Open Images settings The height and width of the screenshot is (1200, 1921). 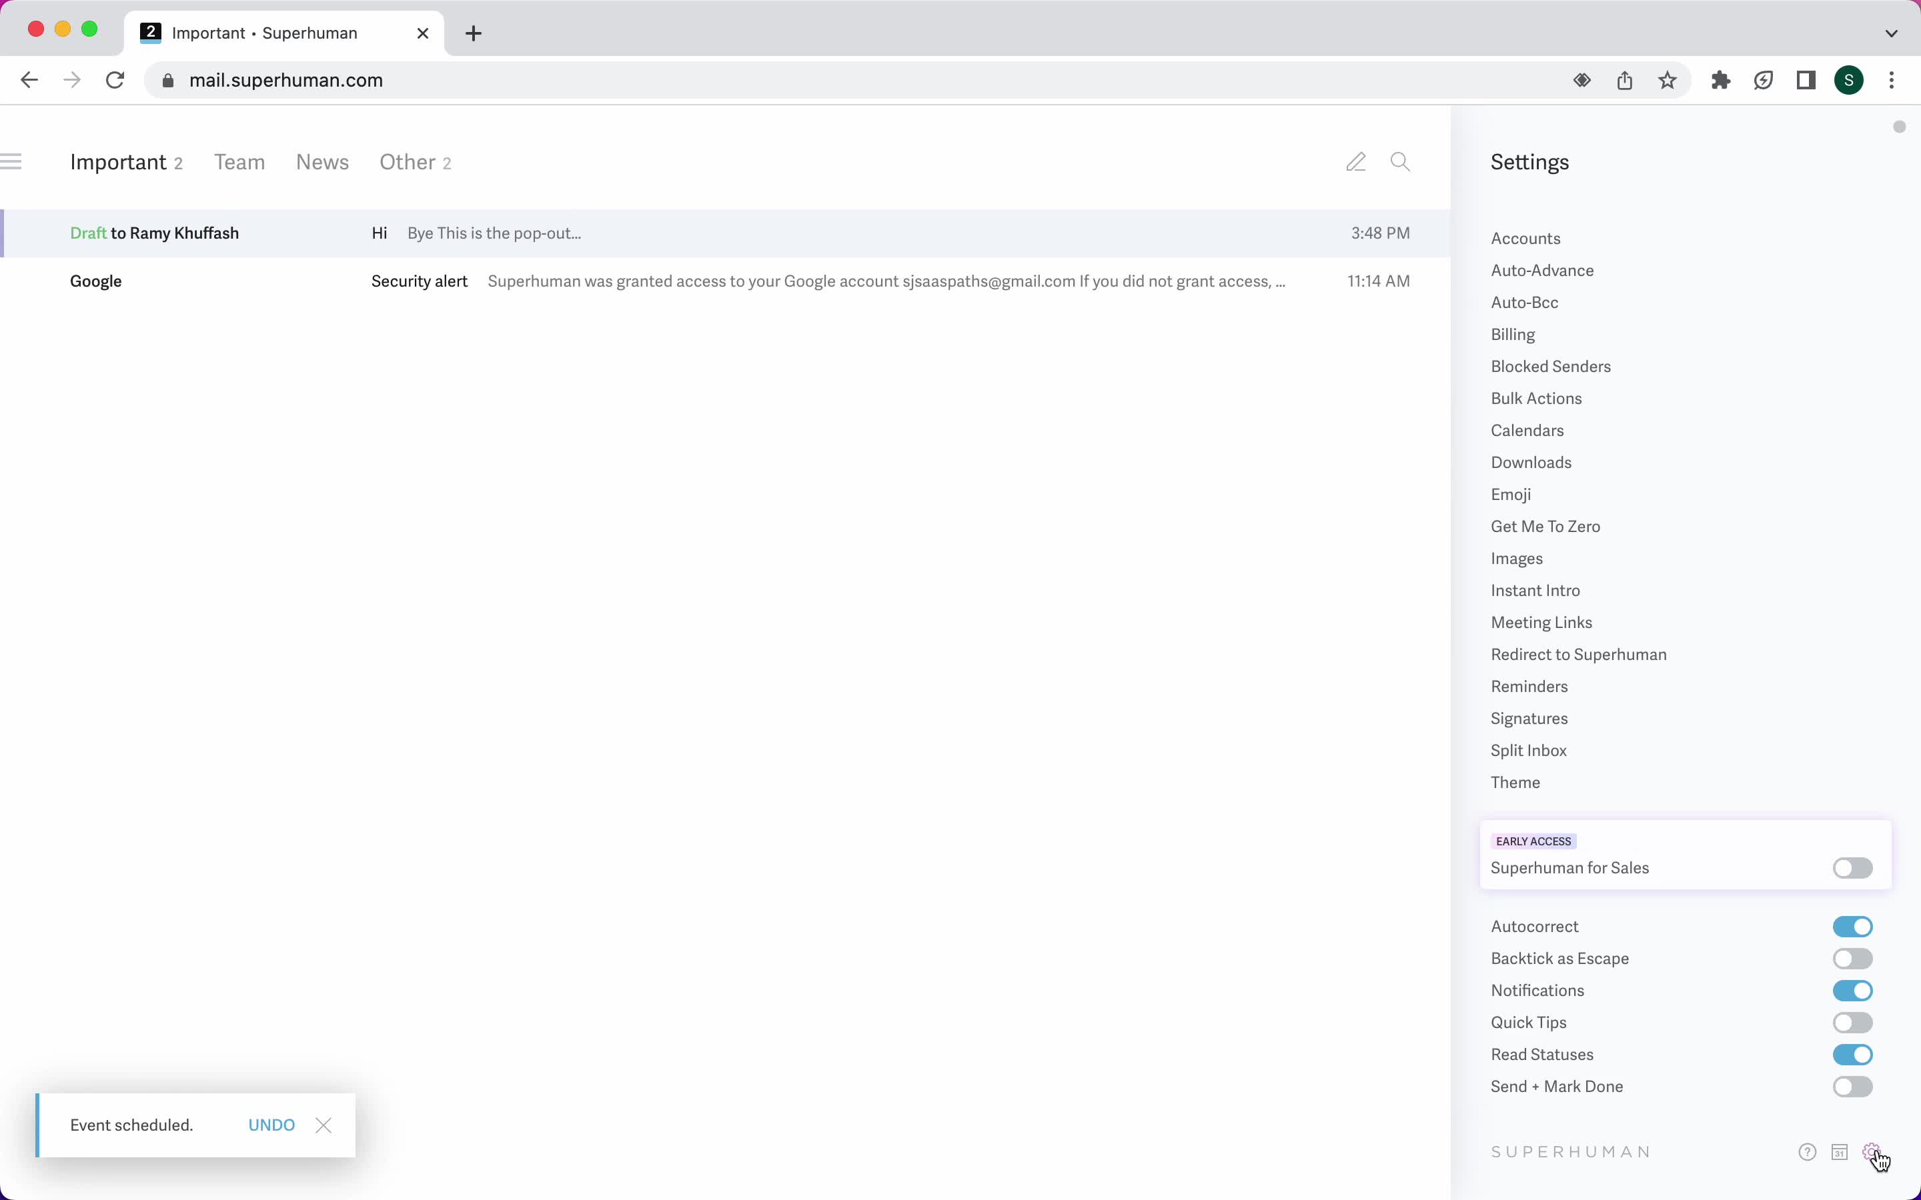(x=1516, y=559)
